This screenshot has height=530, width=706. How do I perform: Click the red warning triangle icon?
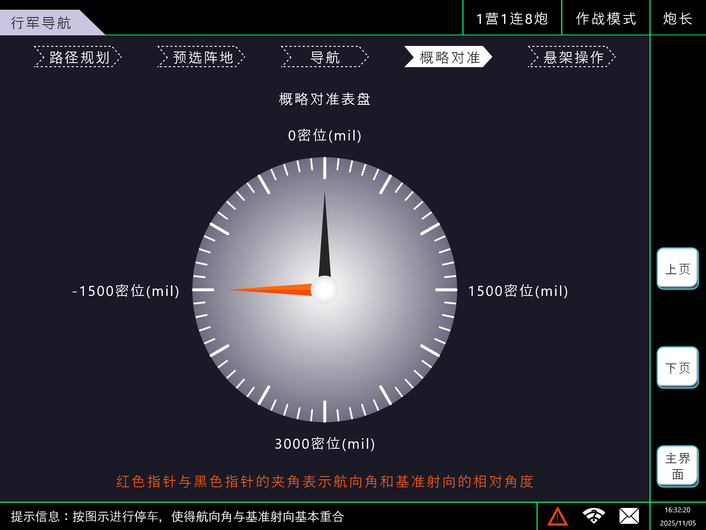557,516
